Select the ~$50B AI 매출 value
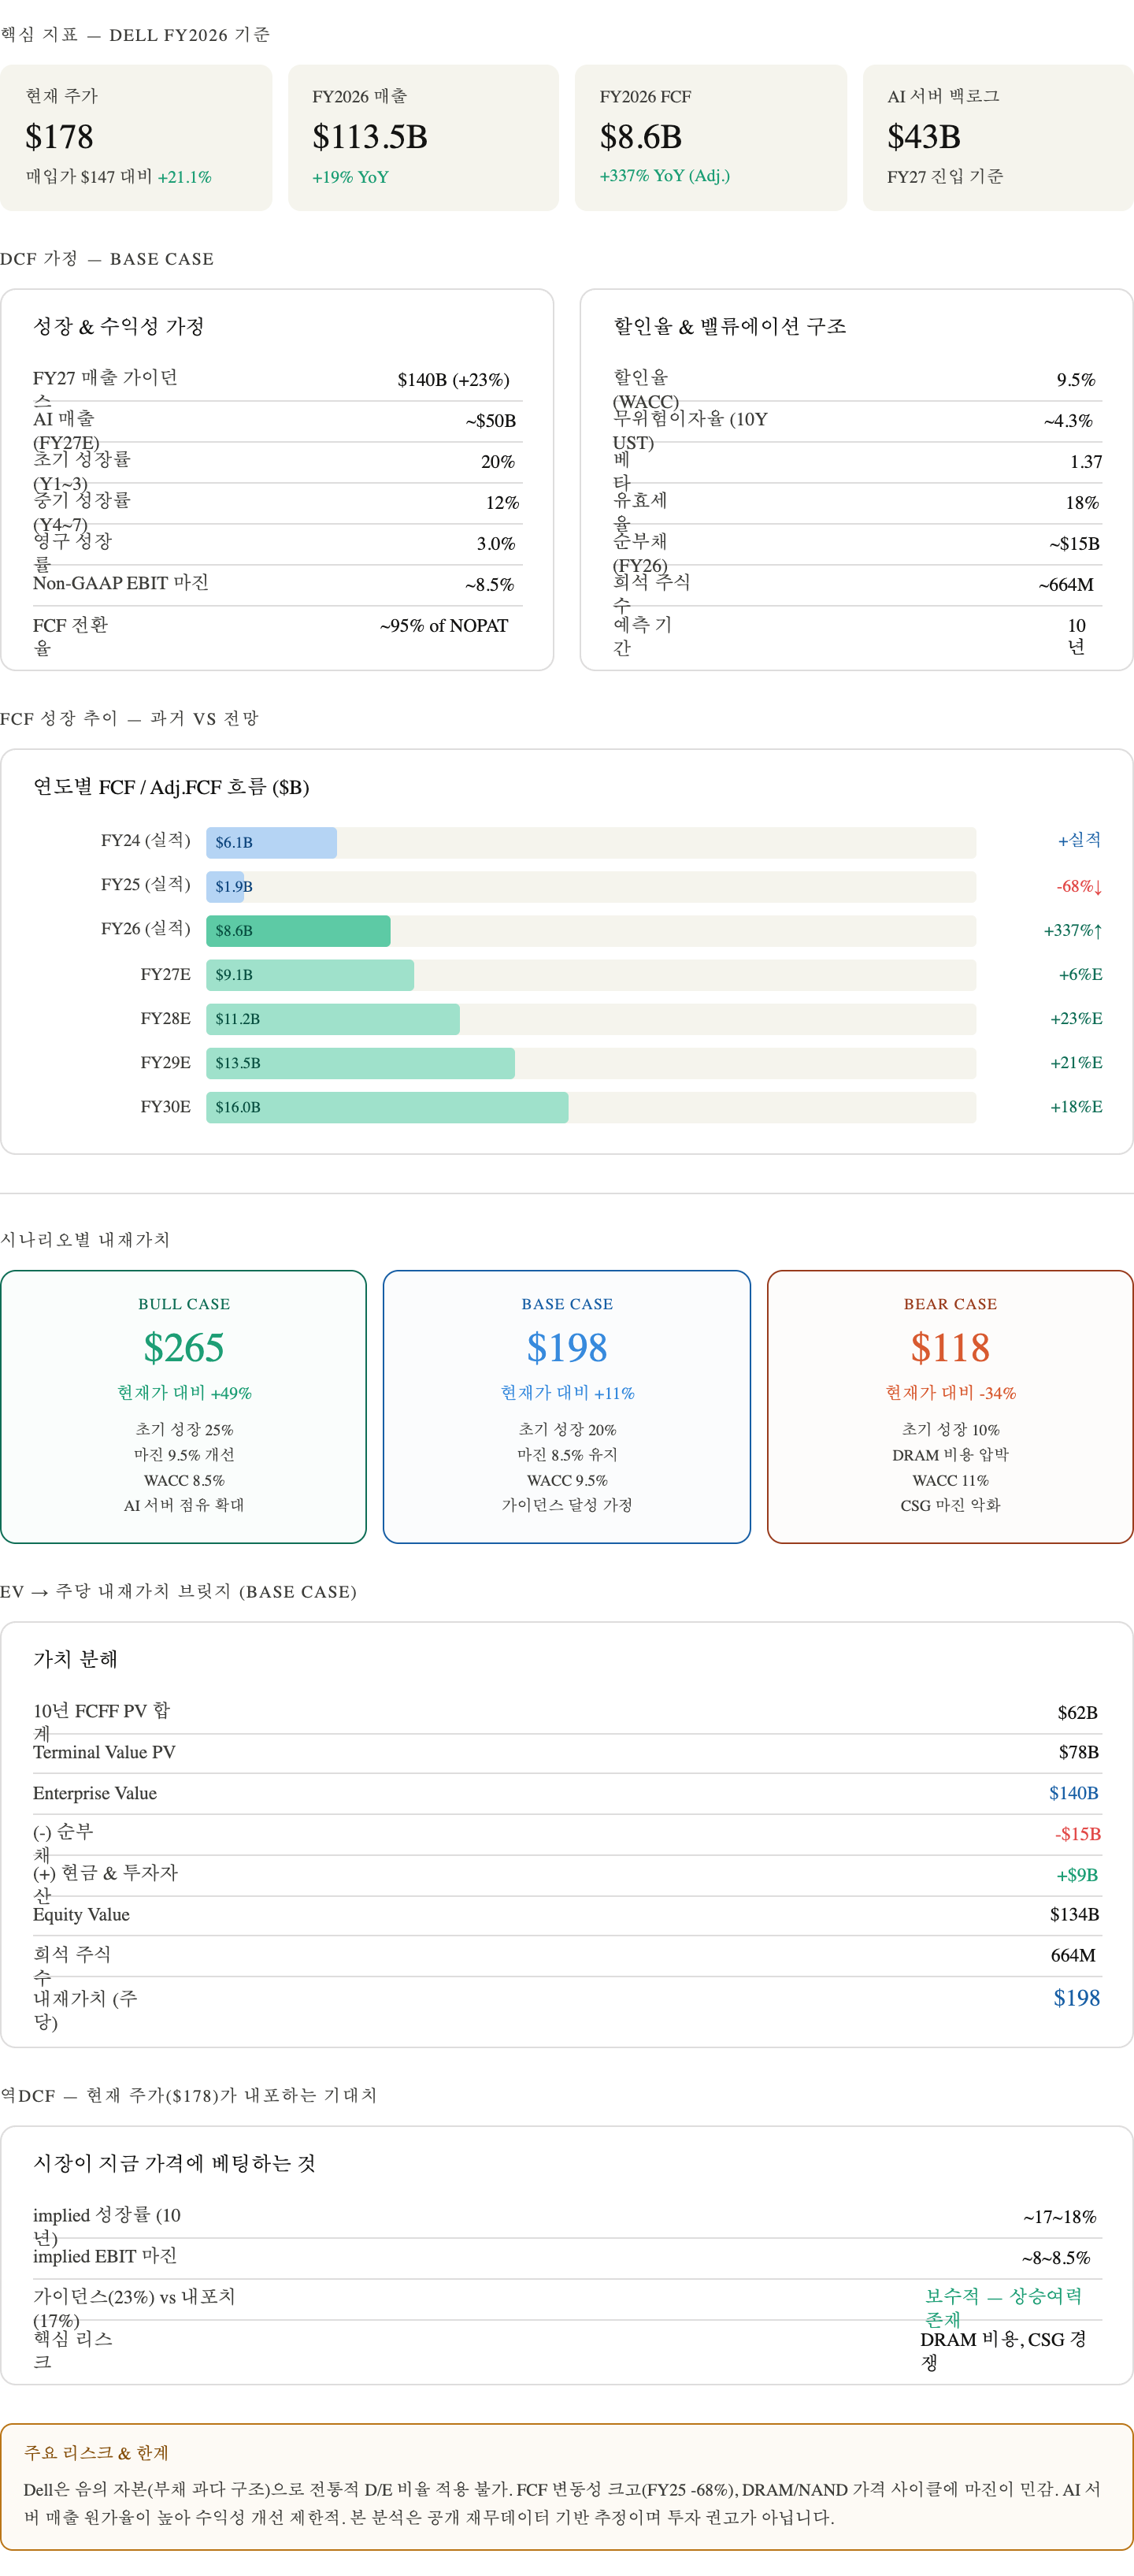 (491, 421)
